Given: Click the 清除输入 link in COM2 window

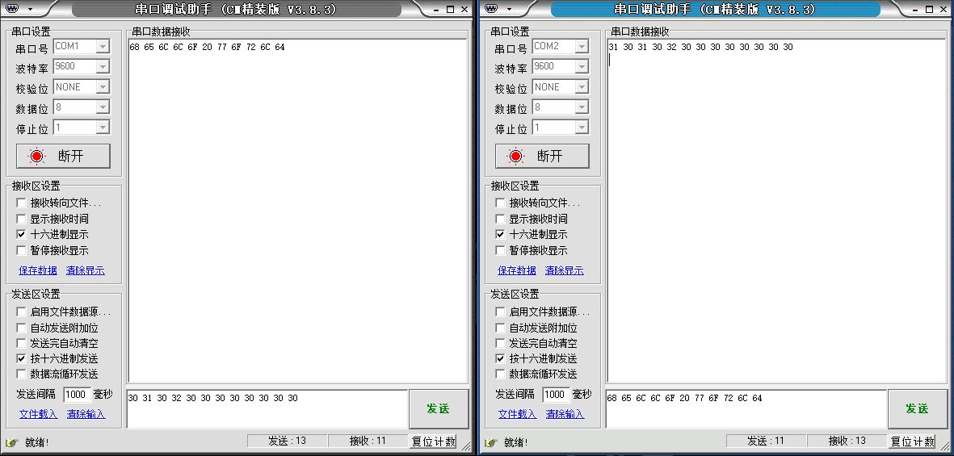Looking at the screenshot, I should pyautogui.click(x=565, y=414).
